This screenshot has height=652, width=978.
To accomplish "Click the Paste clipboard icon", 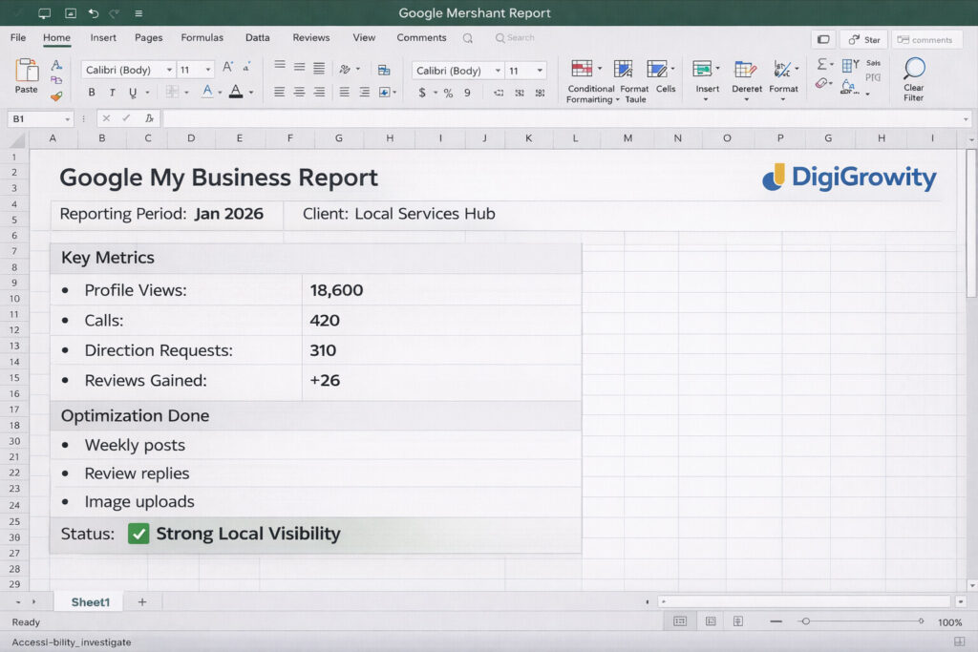I will 27,72.
